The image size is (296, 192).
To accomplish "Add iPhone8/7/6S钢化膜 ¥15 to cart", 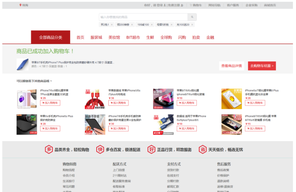I will (255, 129).
